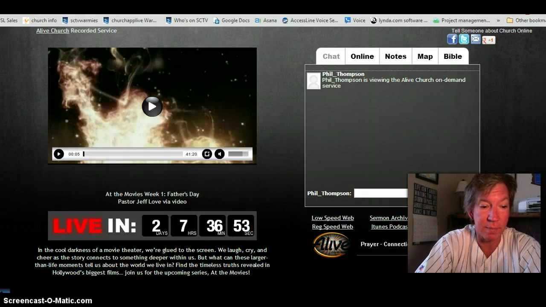Mute the video with speaker icon

(220, 154)
